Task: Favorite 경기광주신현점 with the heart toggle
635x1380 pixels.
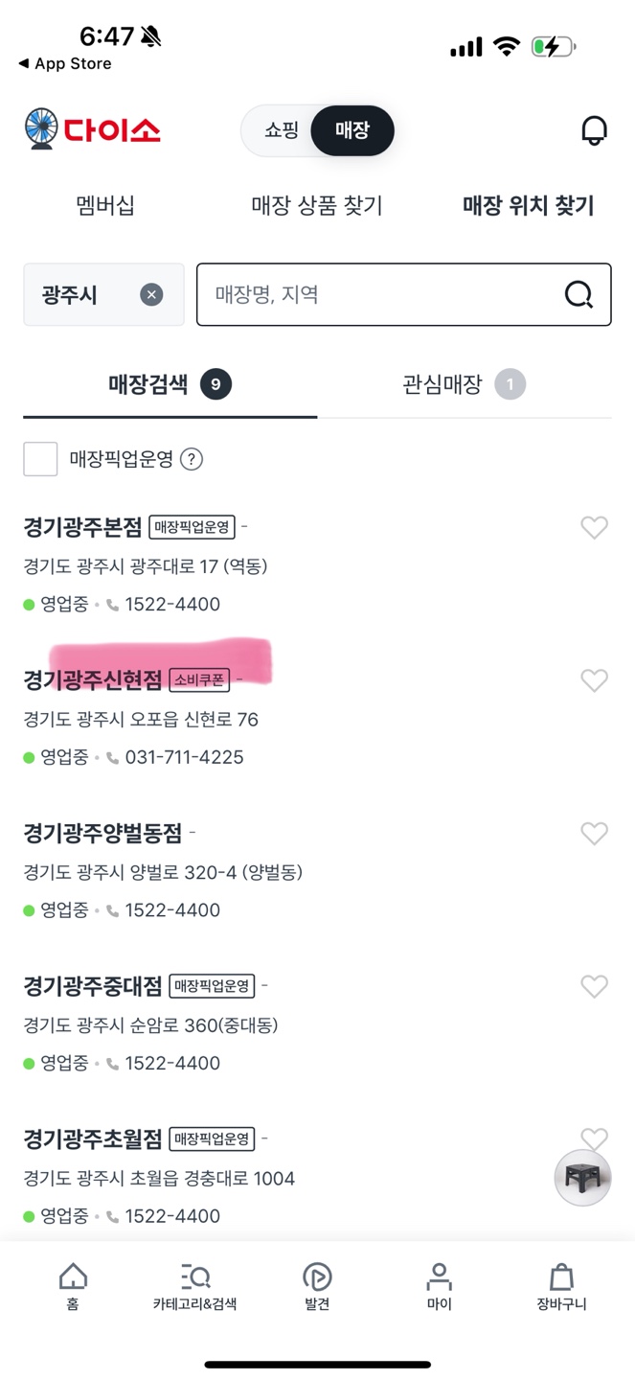Action: [x=594, y=680]
